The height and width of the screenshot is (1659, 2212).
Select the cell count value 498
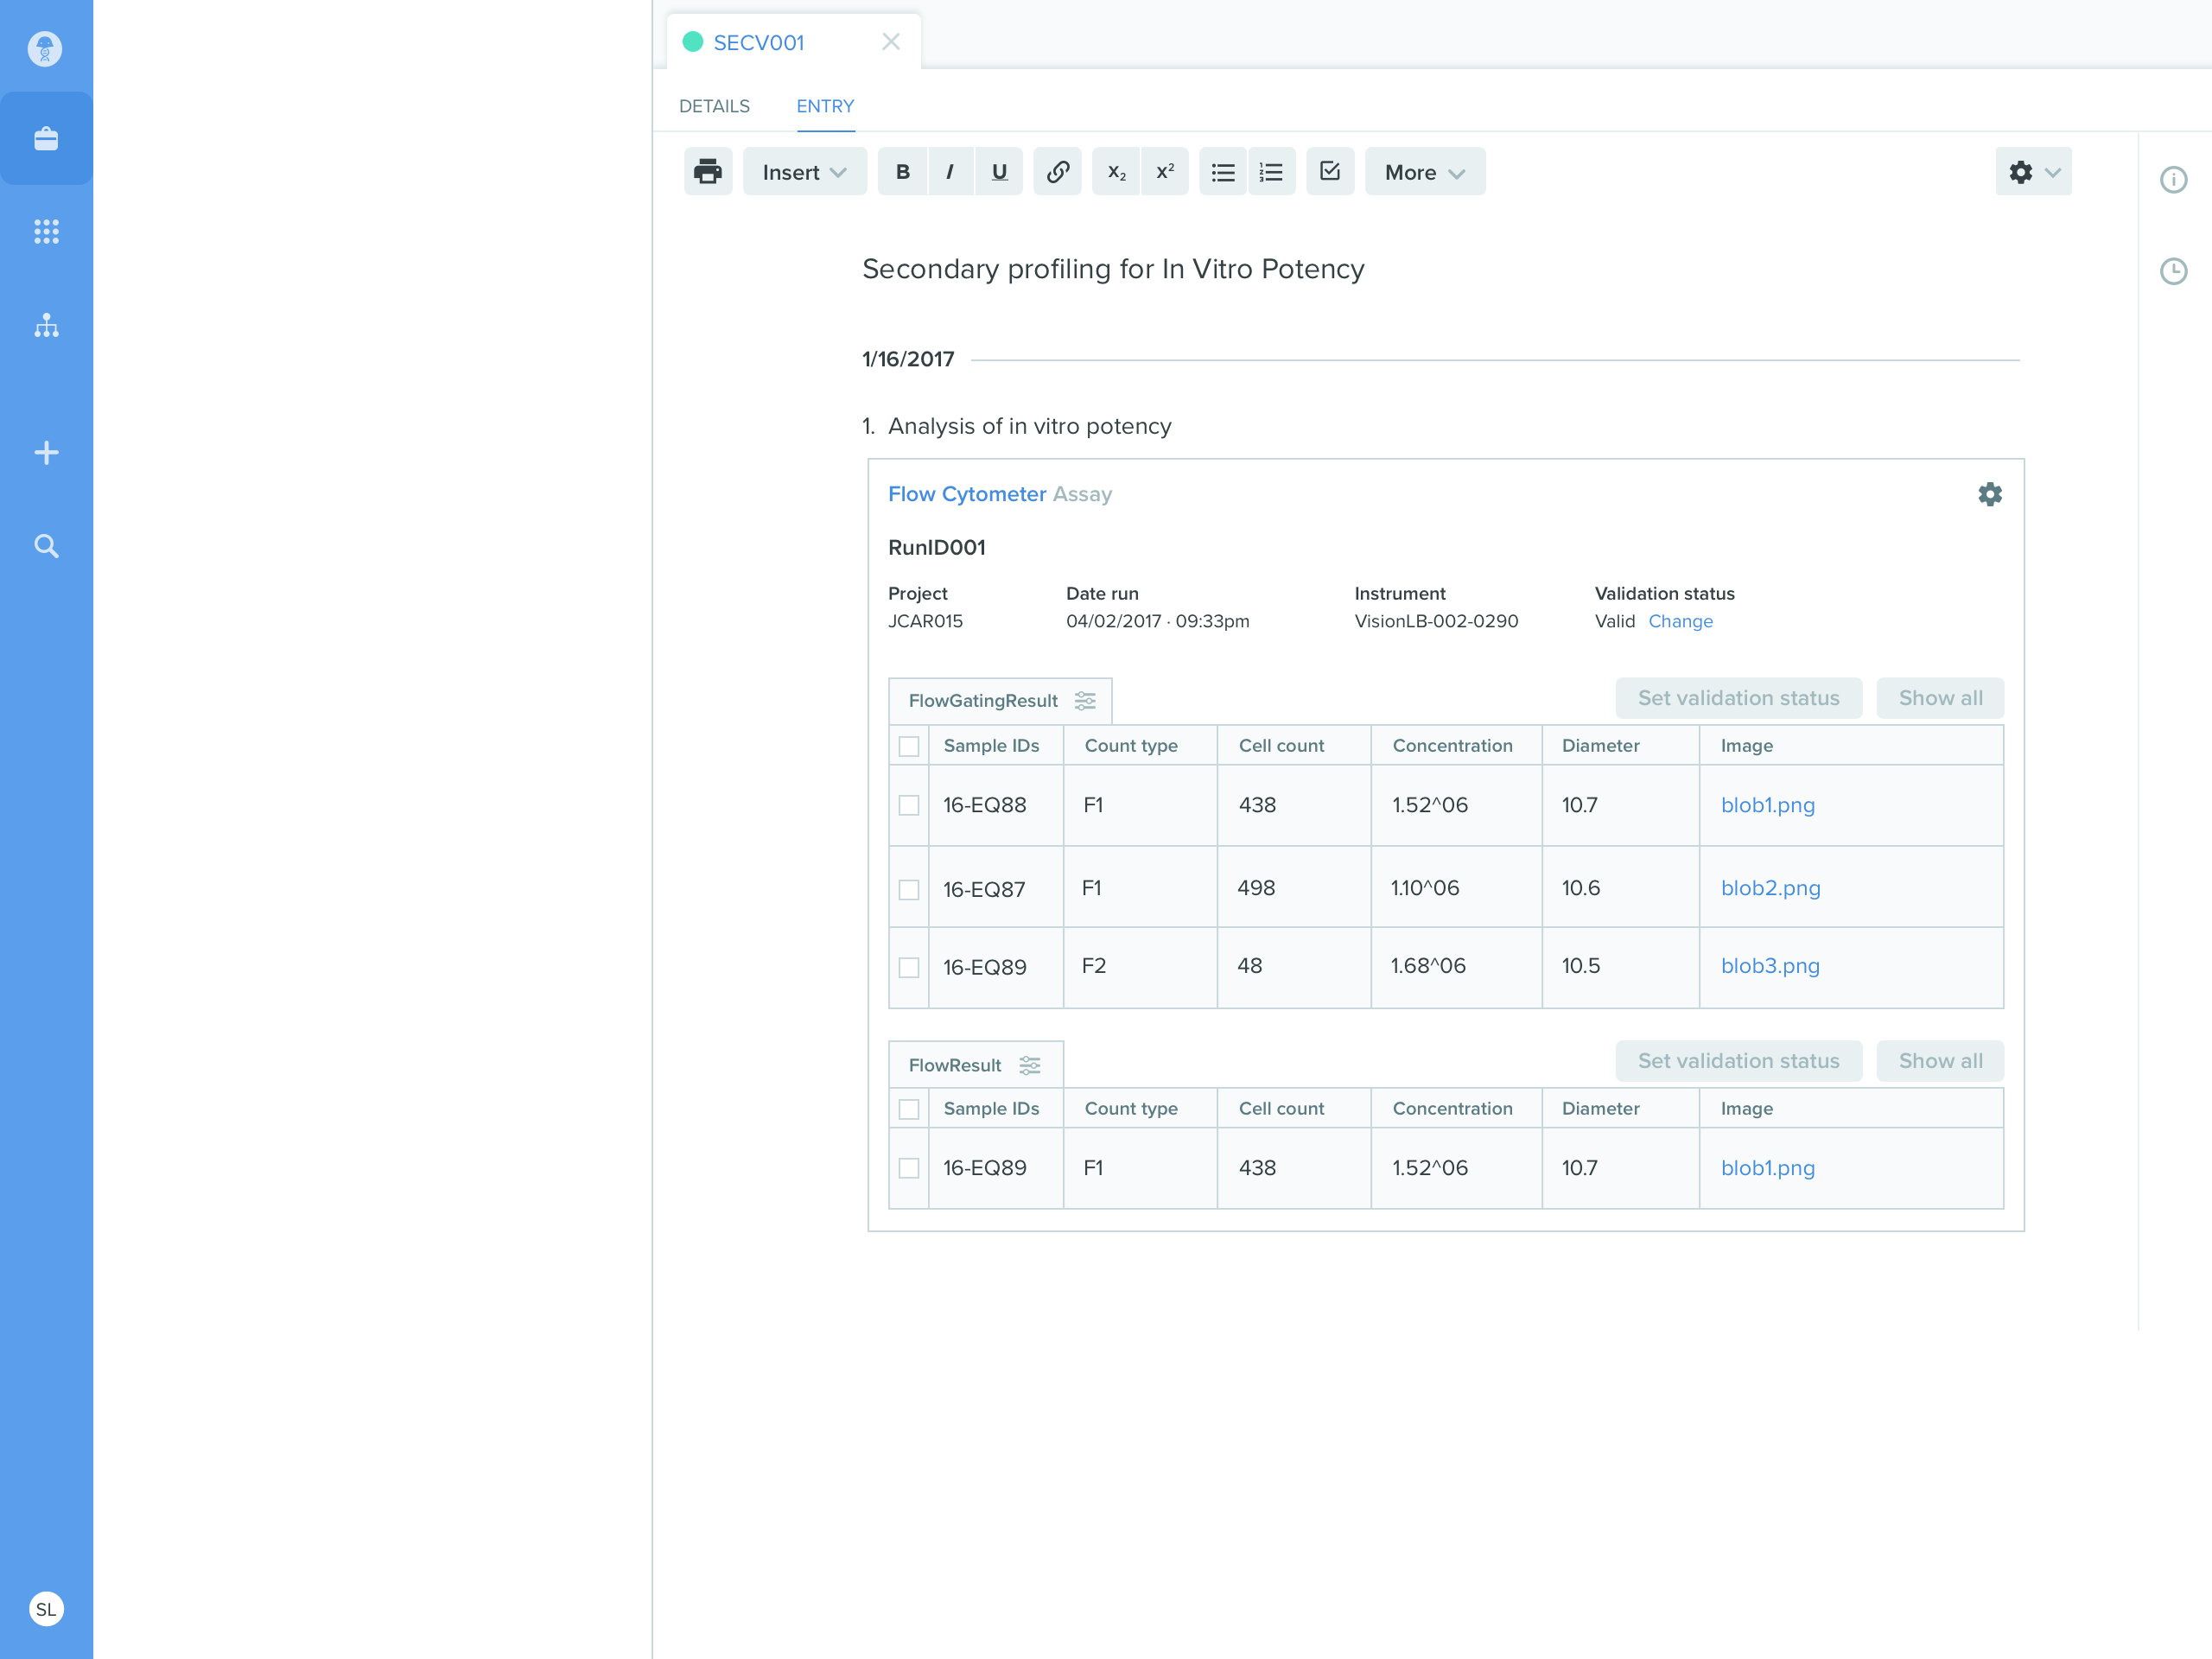tap(1256, 888)
